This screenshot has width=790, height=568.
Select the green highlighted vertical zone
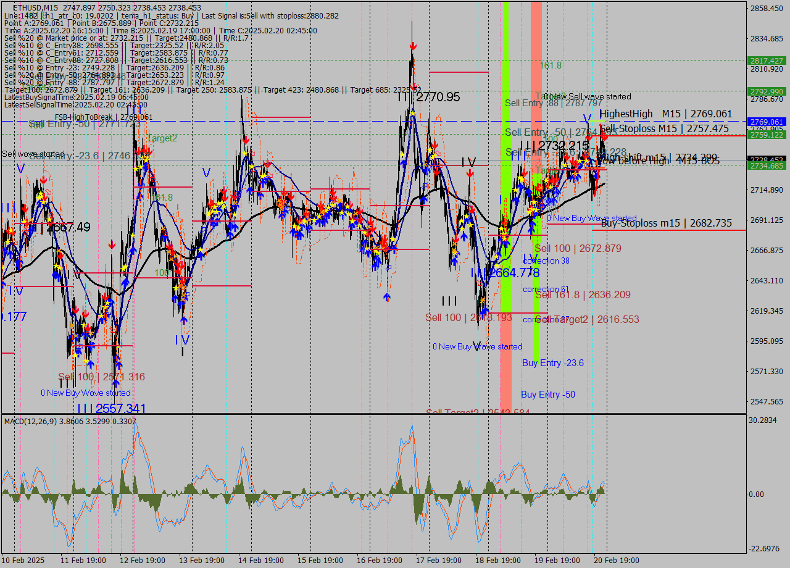point(506,247)
